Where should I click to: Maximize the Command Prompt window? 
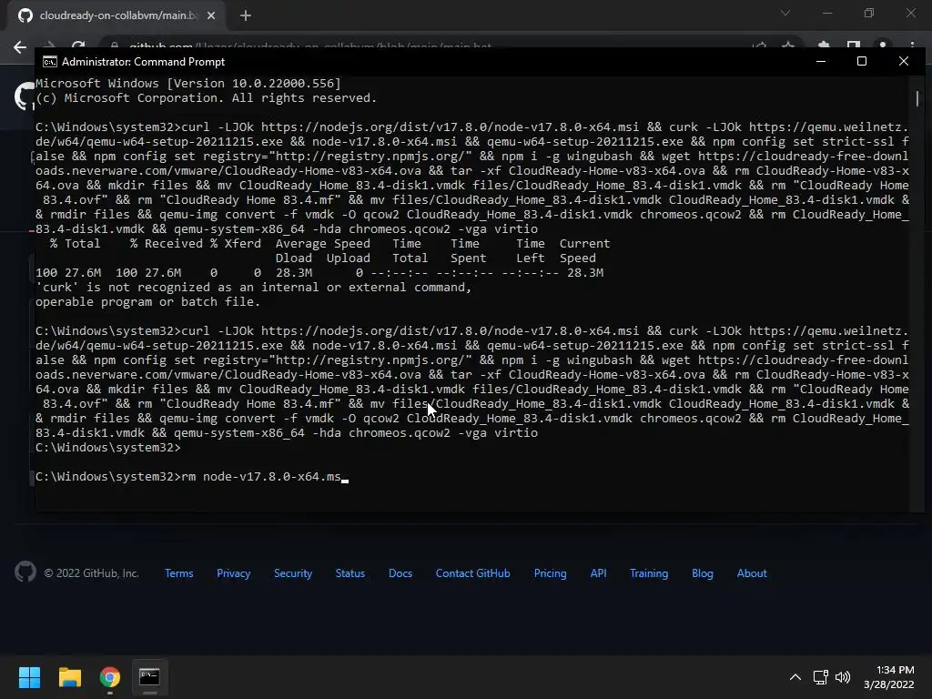coord(861,61)
